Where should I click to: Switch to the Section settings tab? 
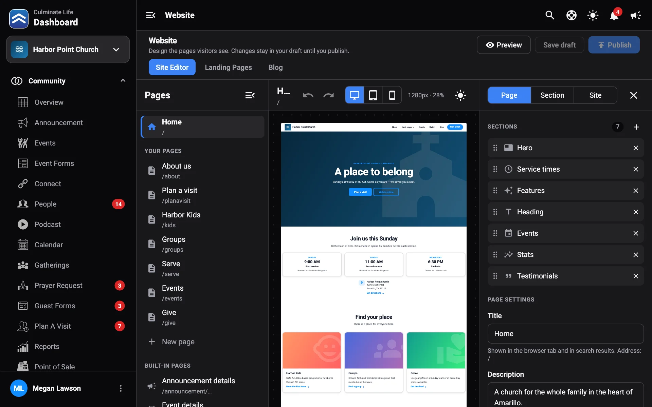pyautogui.click(x=552, y=95)
